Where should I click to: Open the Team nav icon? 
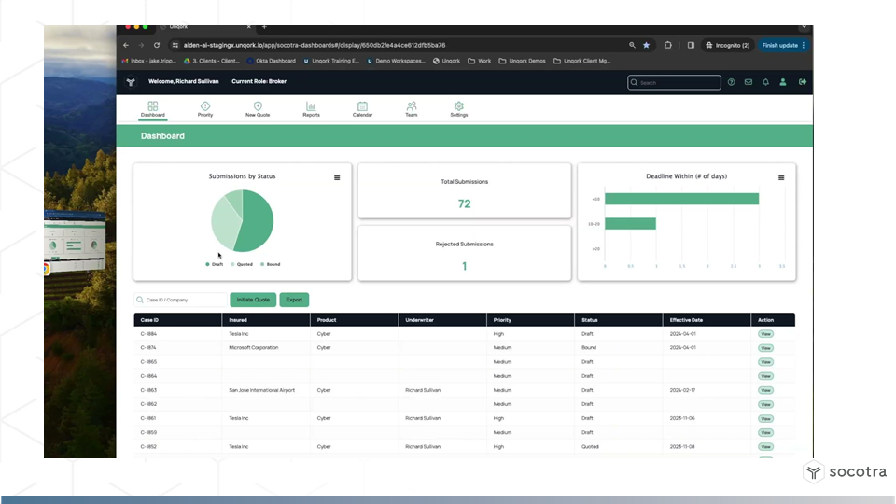412,108
